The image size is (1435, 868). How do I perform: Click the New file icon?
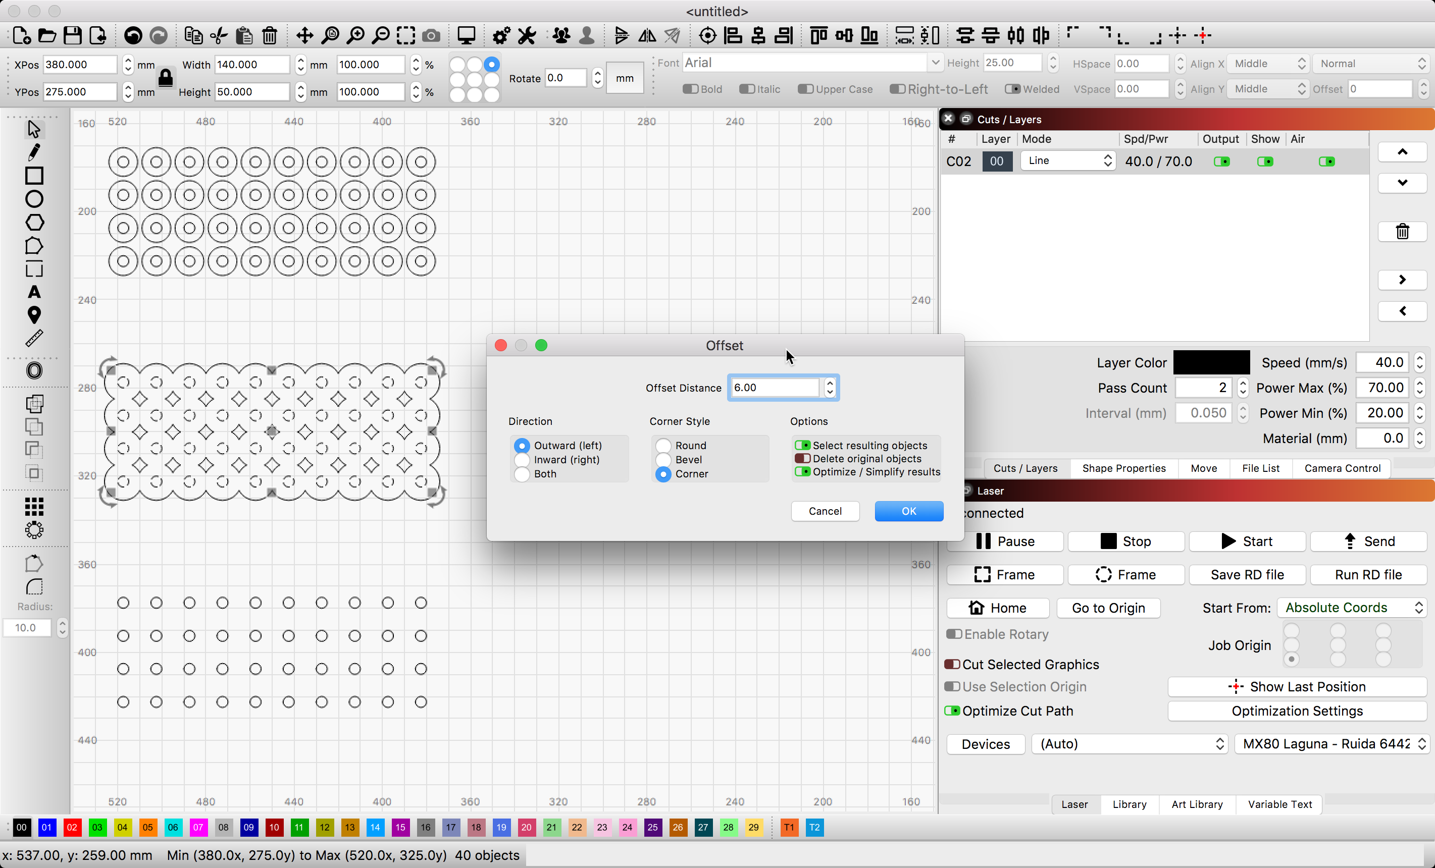pos(22,35)
